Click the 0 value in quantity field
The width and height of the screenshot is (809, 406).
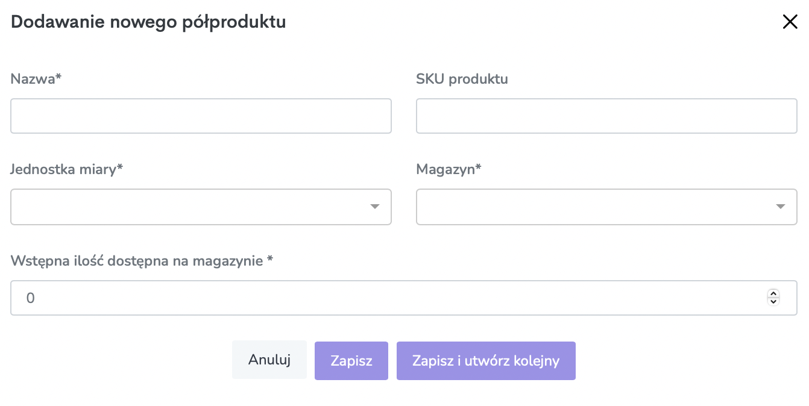30,298
